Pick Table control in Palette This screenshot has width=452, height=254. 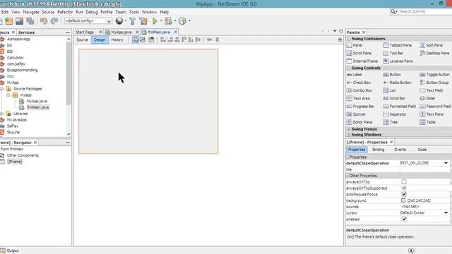[x=428, y=122]
